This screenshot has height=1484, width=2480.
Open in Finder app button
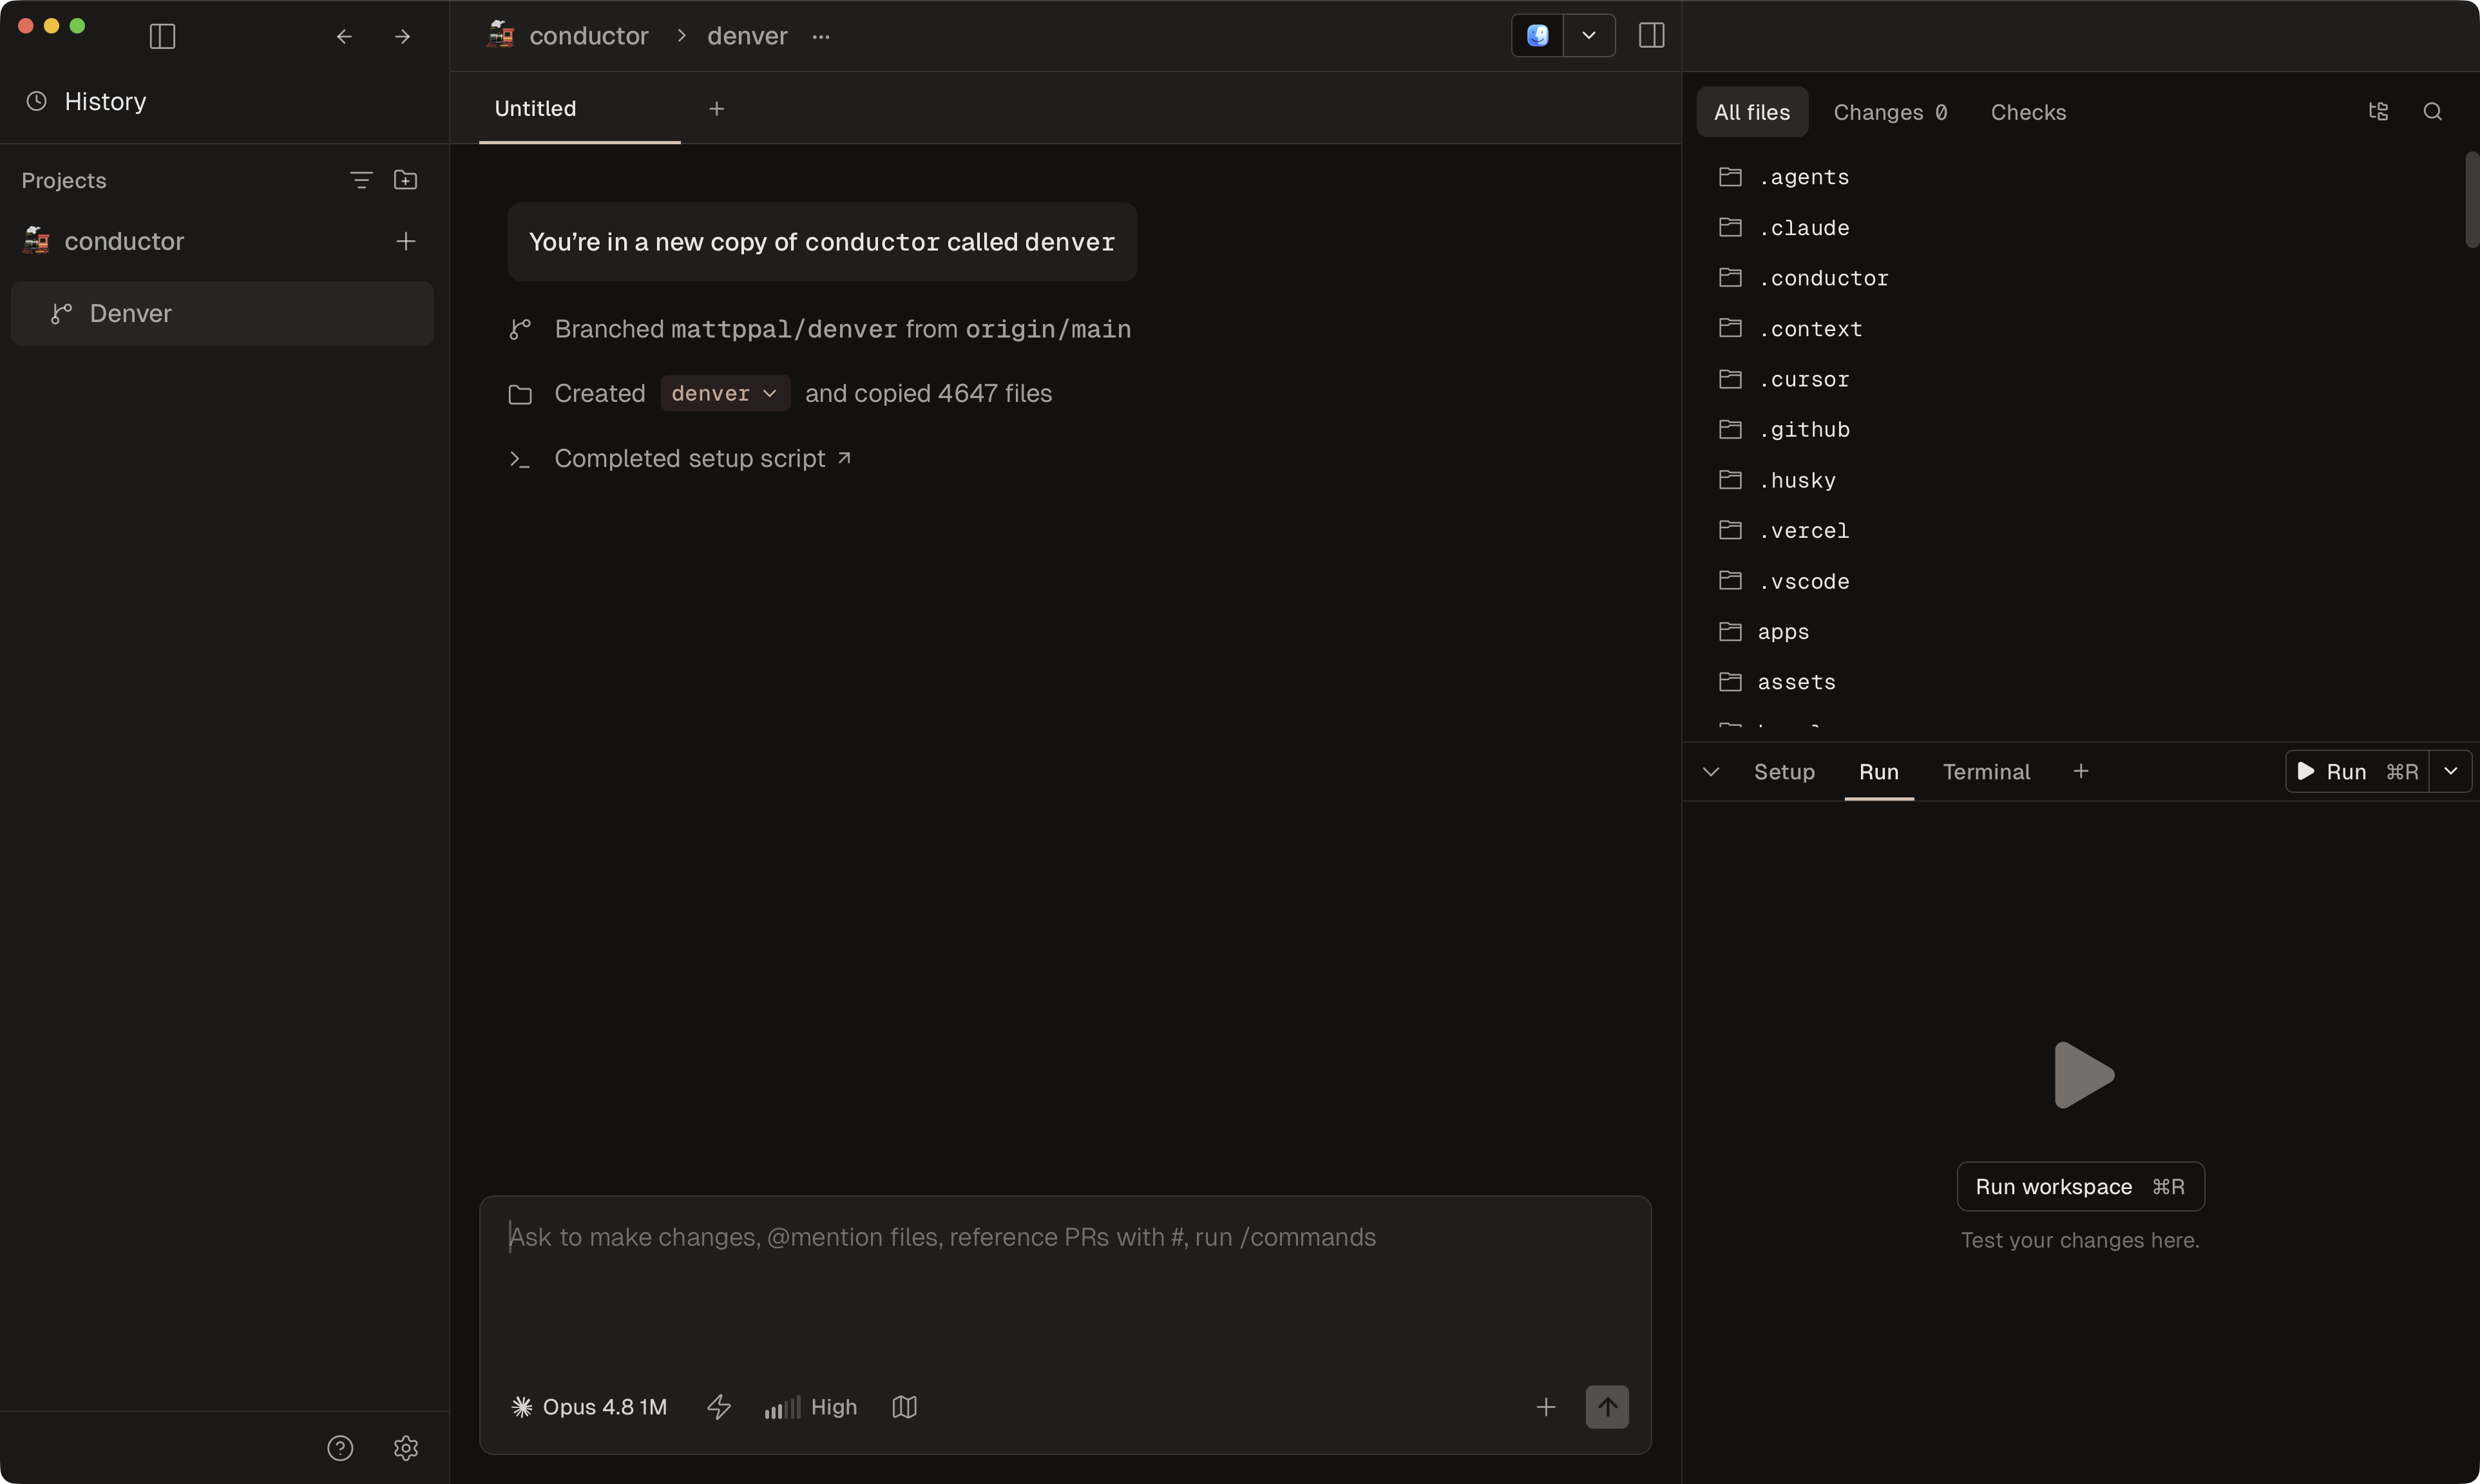pos(1537,36)
